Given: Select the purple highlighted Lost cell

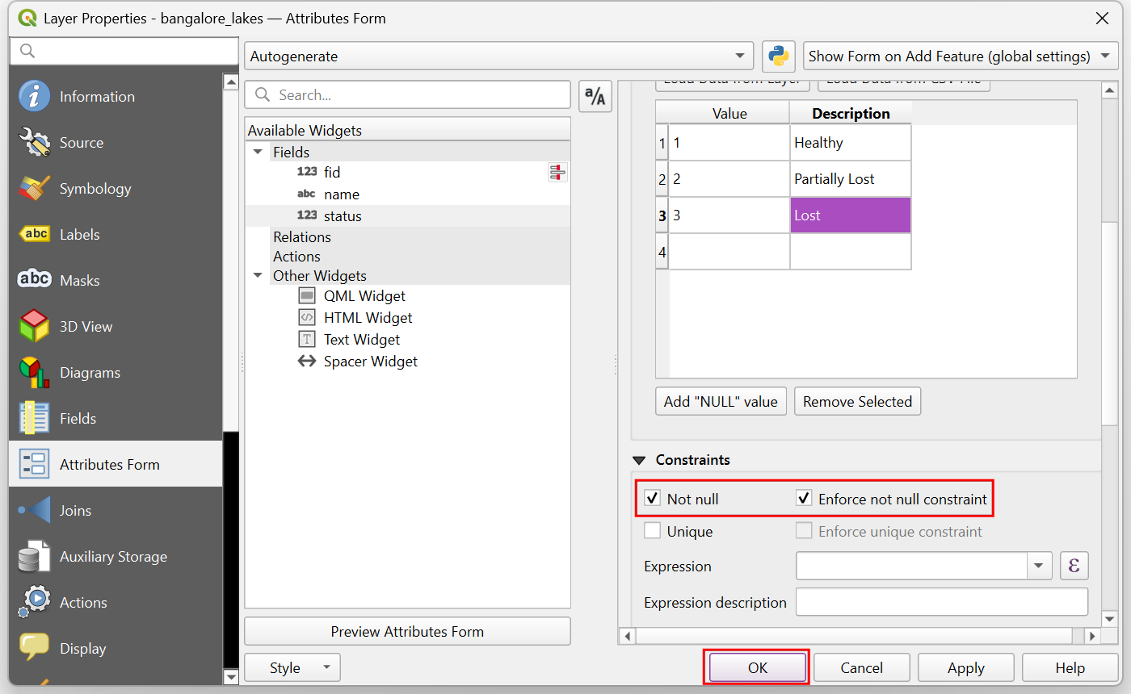Looking at the screenshot, I should pos(850,215).
